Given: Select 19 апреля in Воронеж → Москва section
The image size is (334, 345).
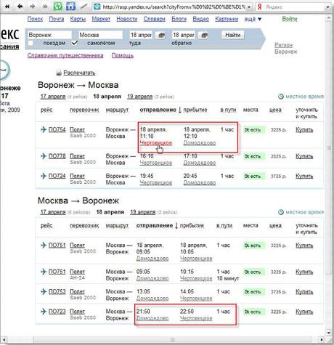Looking at the screenshot, I should pos(140,97).
